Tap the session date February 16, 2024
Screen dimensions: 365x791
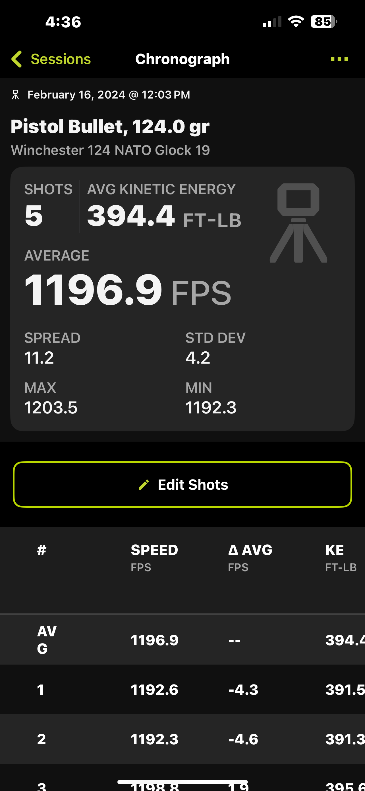[109, 95]
